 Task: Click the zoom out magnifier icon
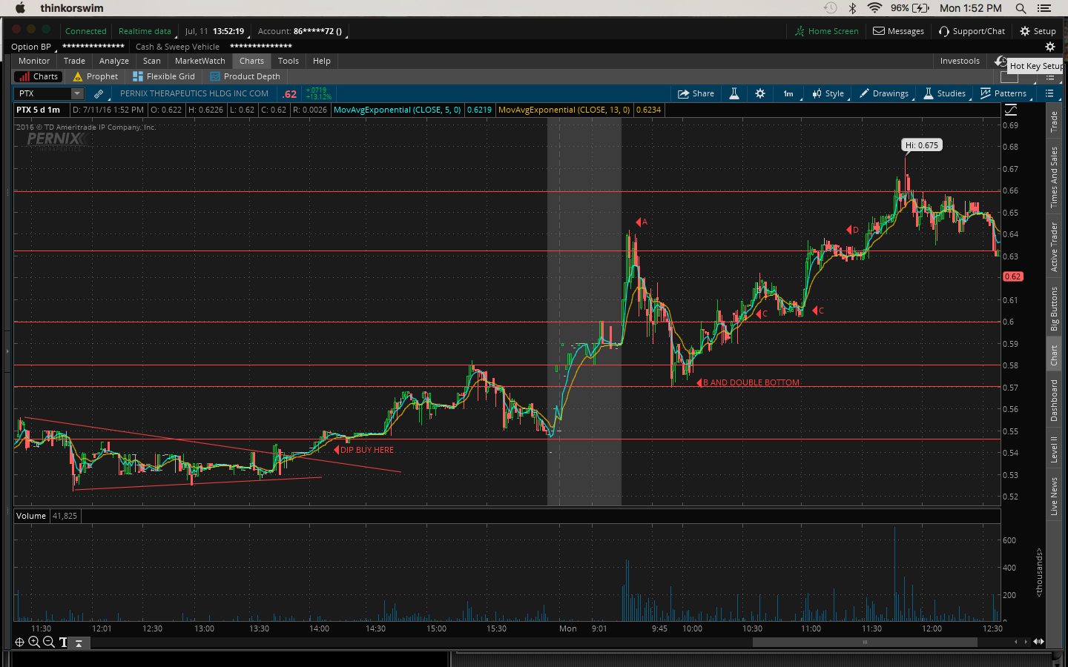(48, 642)
